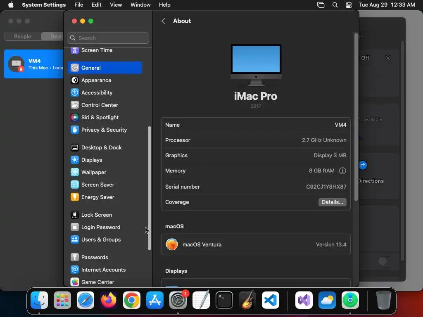Go back from the About page
The image size is (423, 317).
[163, 21]
